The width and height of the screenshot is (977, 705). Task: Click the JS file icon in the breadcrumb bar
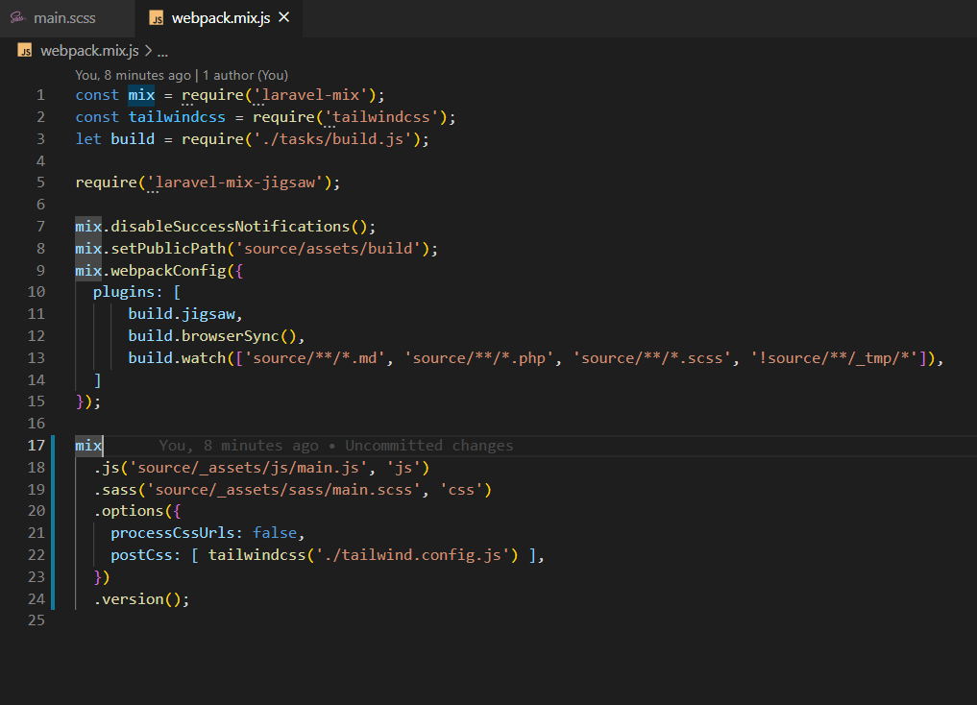(24, 50)
